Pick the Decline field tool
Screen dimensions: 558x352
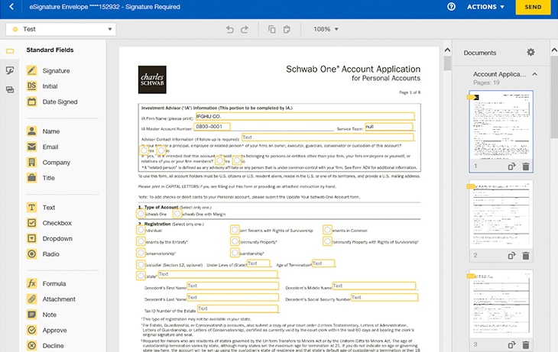click(45, 346)
